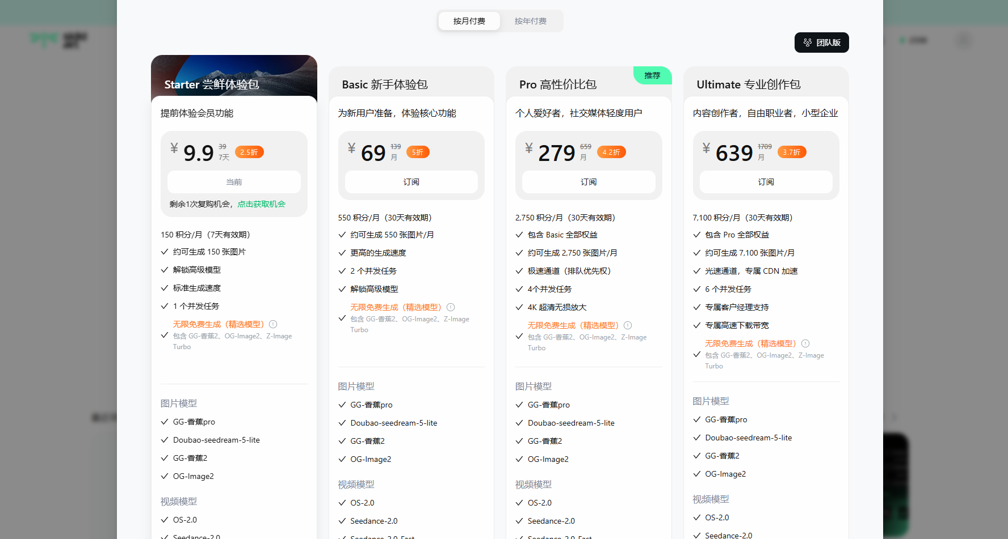Click 图片模型 heading in Starter card
This screenshot has height=539, width=1008.
pos(179,404)
